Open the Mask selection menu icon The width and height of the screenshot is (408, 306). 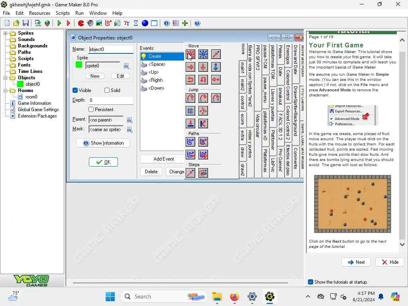[x=129, y=129]
